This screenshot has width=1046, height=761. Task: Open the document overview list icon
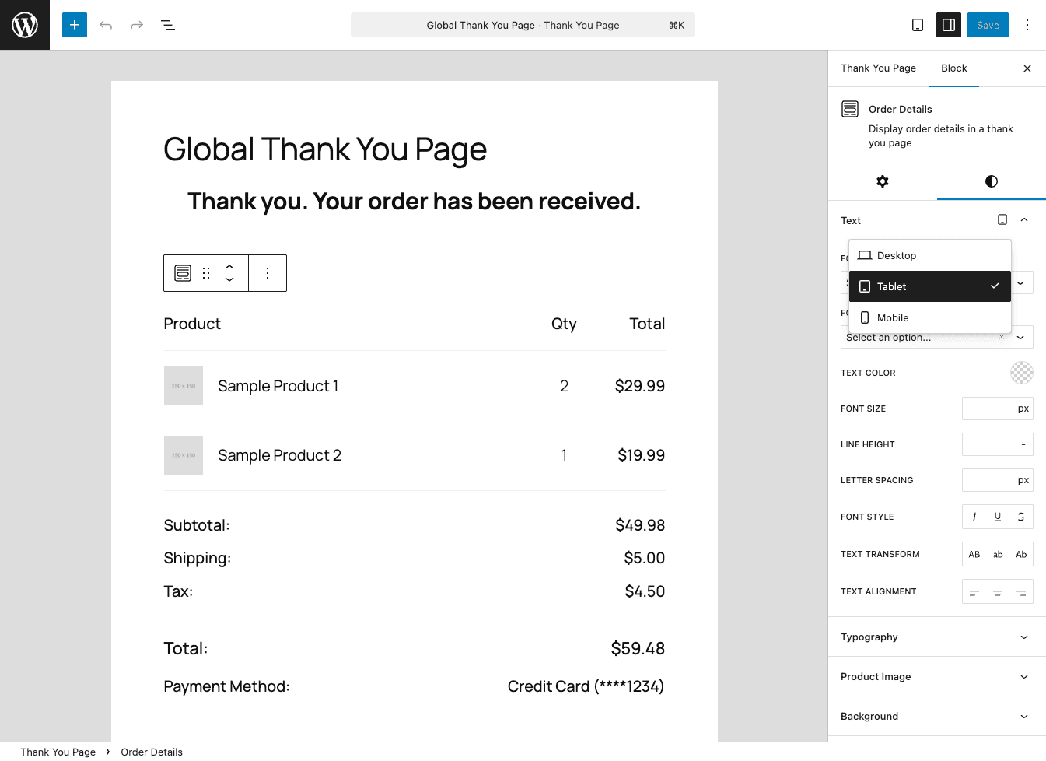tap(168, 25)
